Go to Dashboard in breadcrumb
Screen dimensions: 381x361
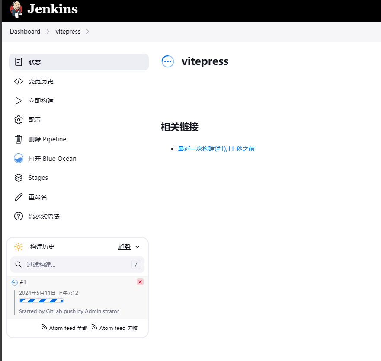click(x=25, y=32)
